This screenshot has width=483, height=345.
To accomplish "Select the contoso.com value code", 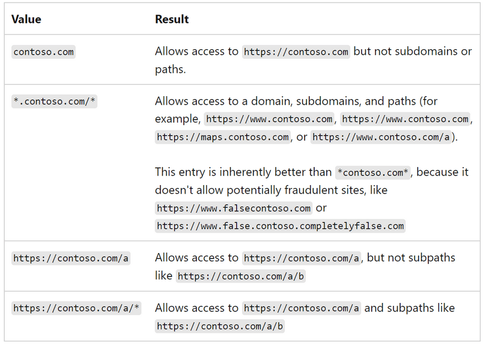I will (x=43, y=52).
